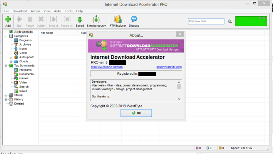The width and height of the screenshot is (273, 154).
Task: Open the Discuss toolbar button
Action: (x=134, y=21)
